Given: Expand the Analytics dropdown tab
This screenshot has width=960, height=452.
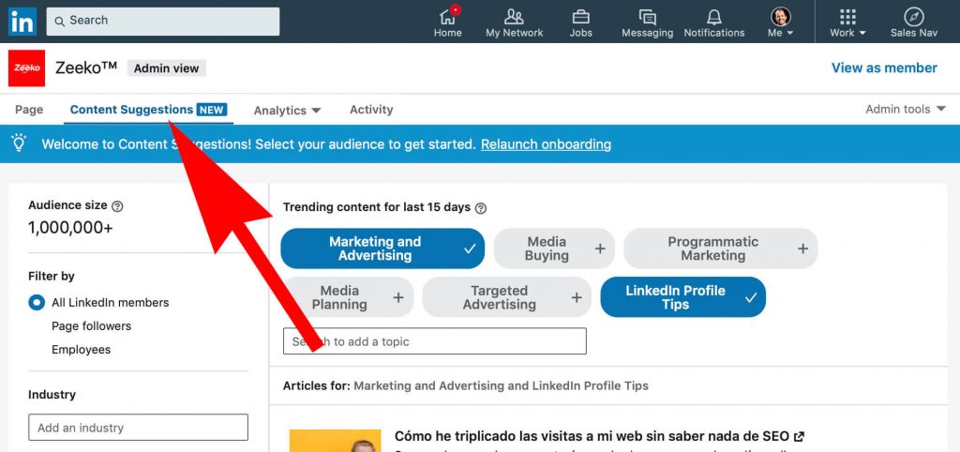Looking at the screenshot, I should [x=287, y=111].
